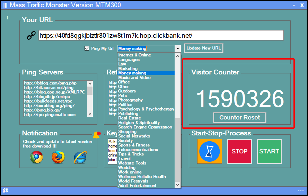Viewport: 308px width, 196px height.
Task: Select Travel category
Action: tap(146, 159)
